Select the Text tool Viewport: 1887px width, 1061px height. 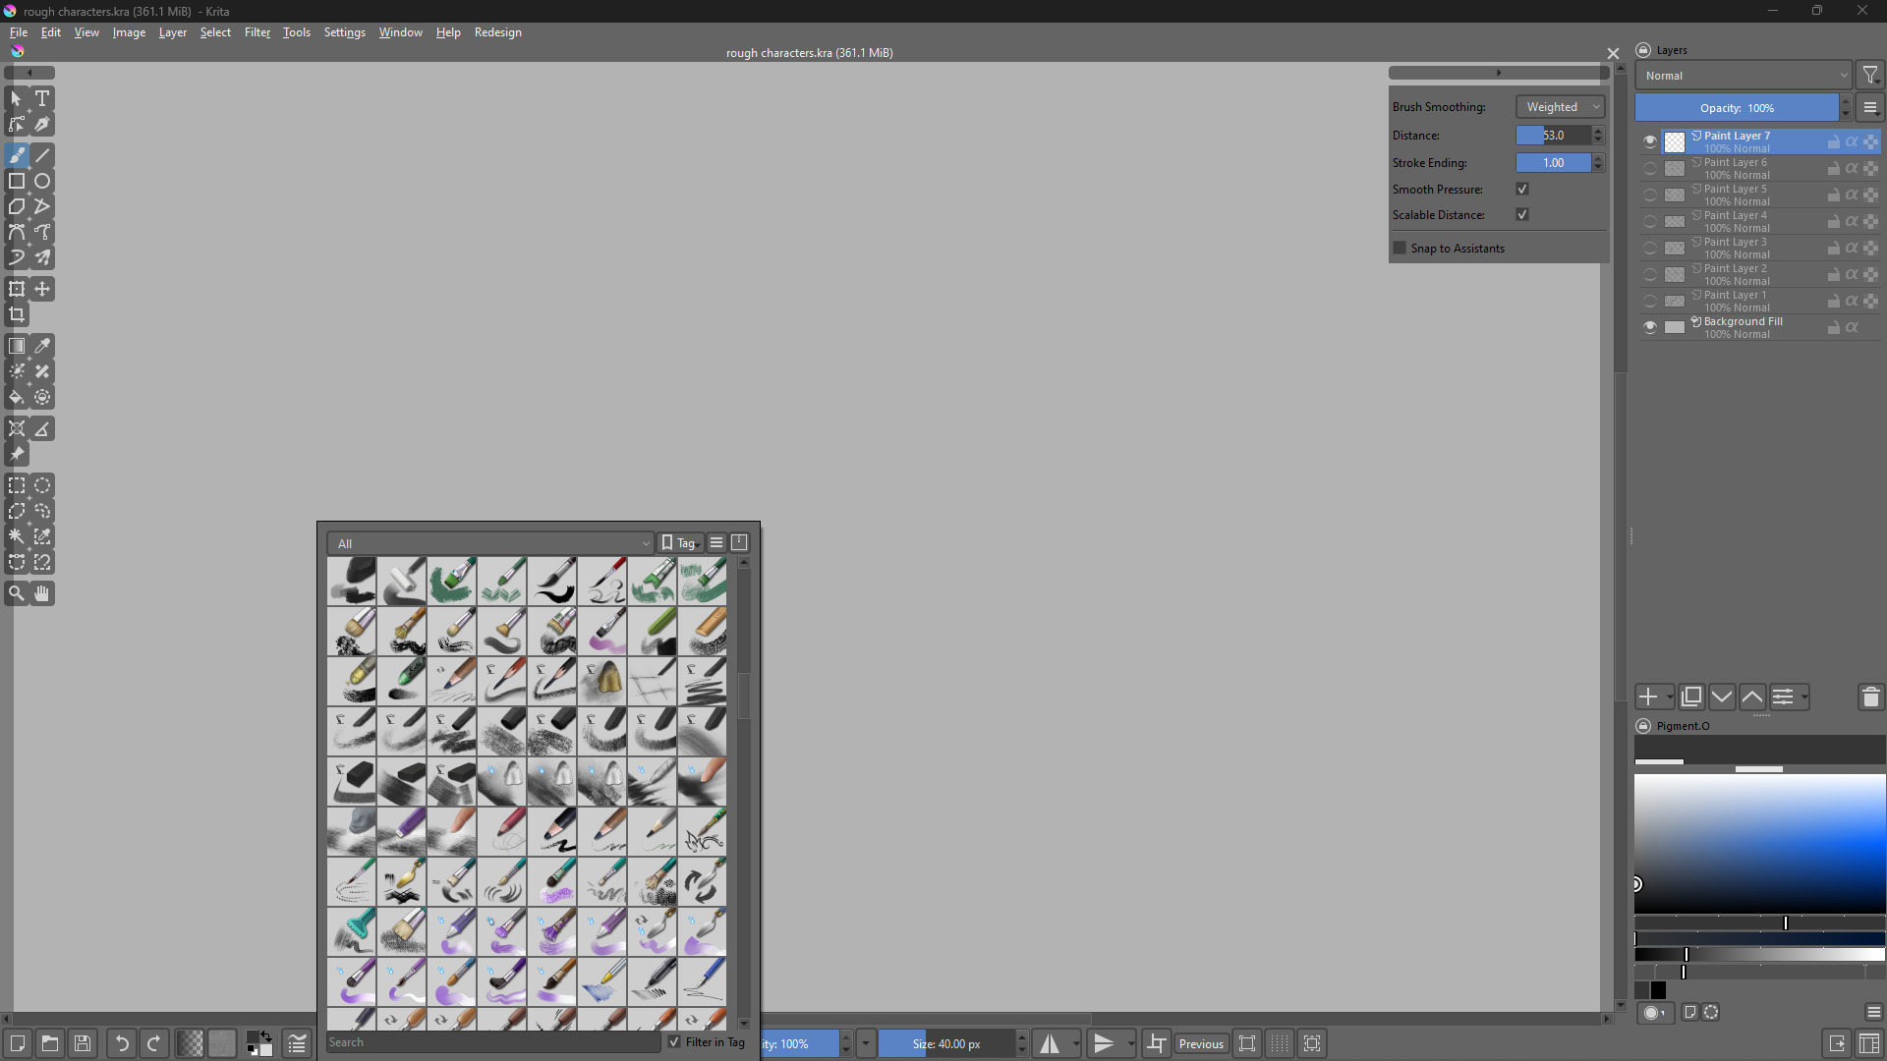(x=42, y=98)
